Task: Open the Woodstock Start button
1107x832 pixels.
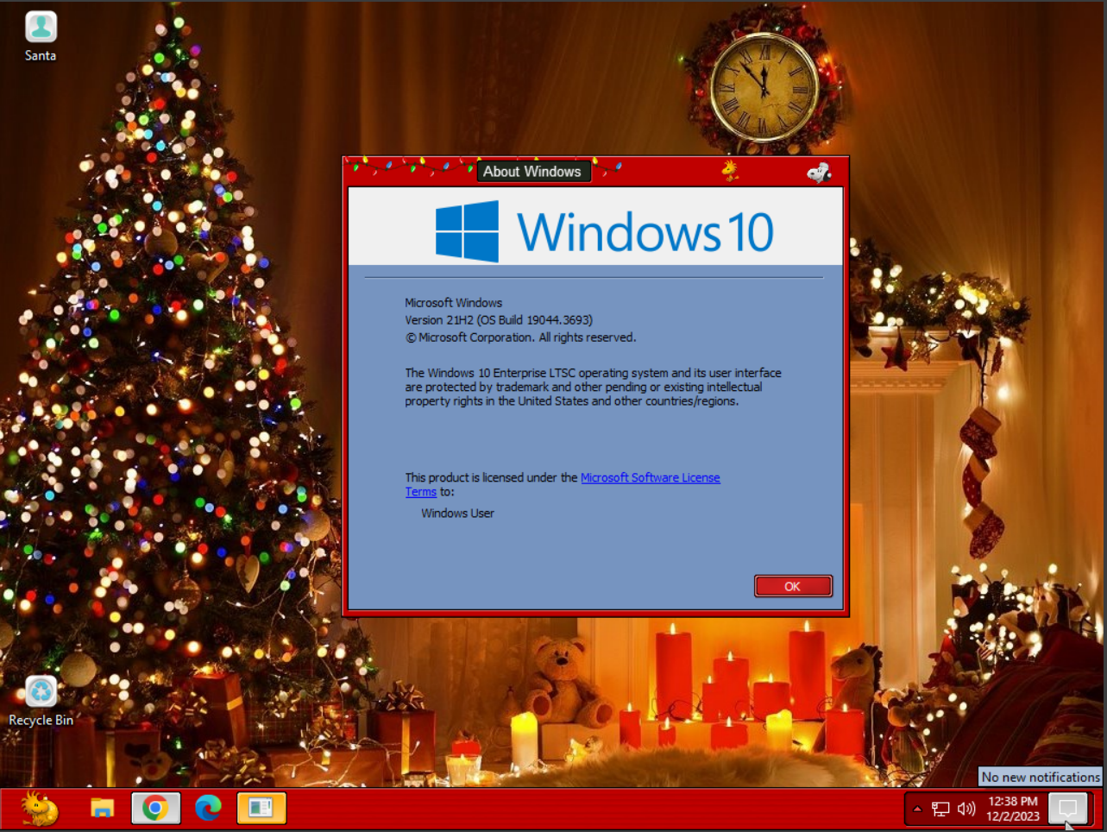Action: [x=40, y=809]
